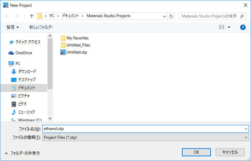Open the 整理 menu
The width and height of the screenshot is (251, 161).
coord(13,27)
